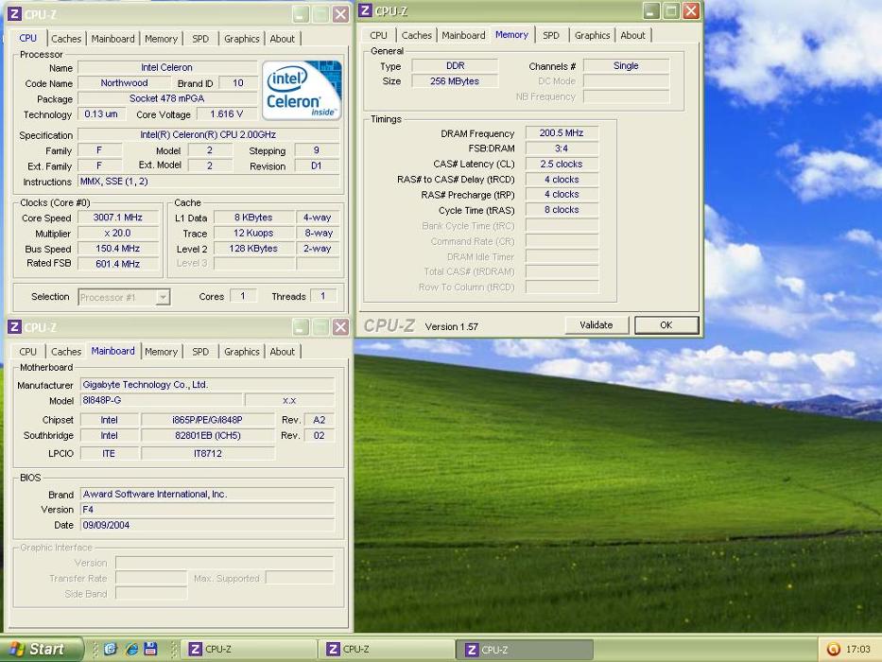
Task: Select Graphics tab in Memory window
Action: [x=592, y=36]
